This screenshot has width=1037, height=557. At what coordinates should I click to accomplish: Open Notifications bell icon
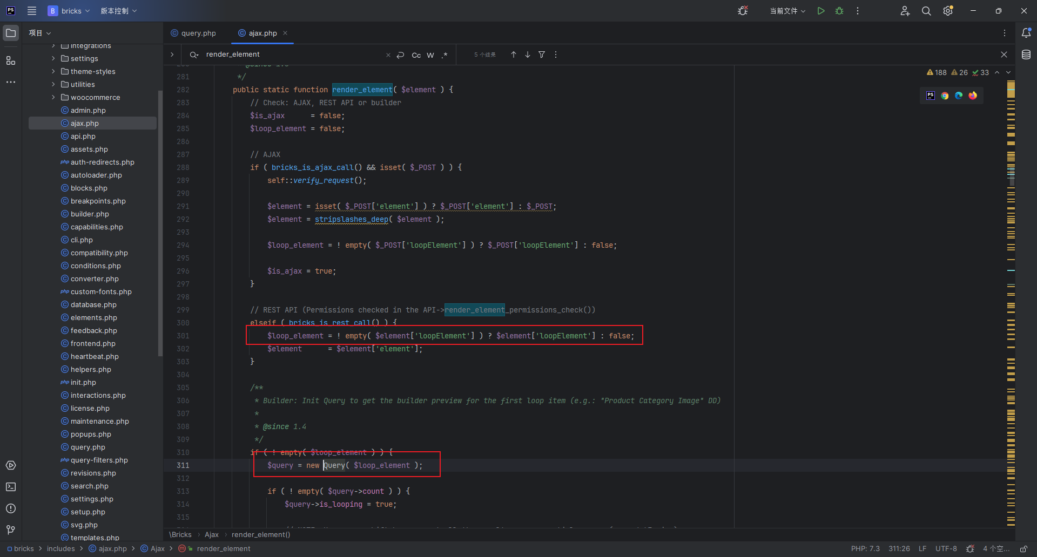(x=1026, y=33)
